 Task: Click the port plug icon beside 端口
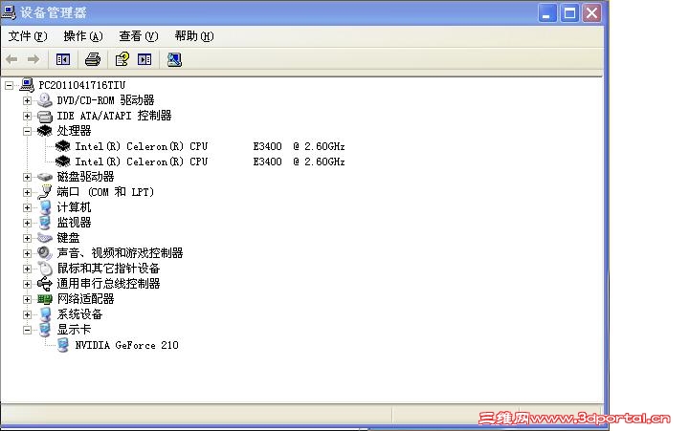click(x=44, y=192)
